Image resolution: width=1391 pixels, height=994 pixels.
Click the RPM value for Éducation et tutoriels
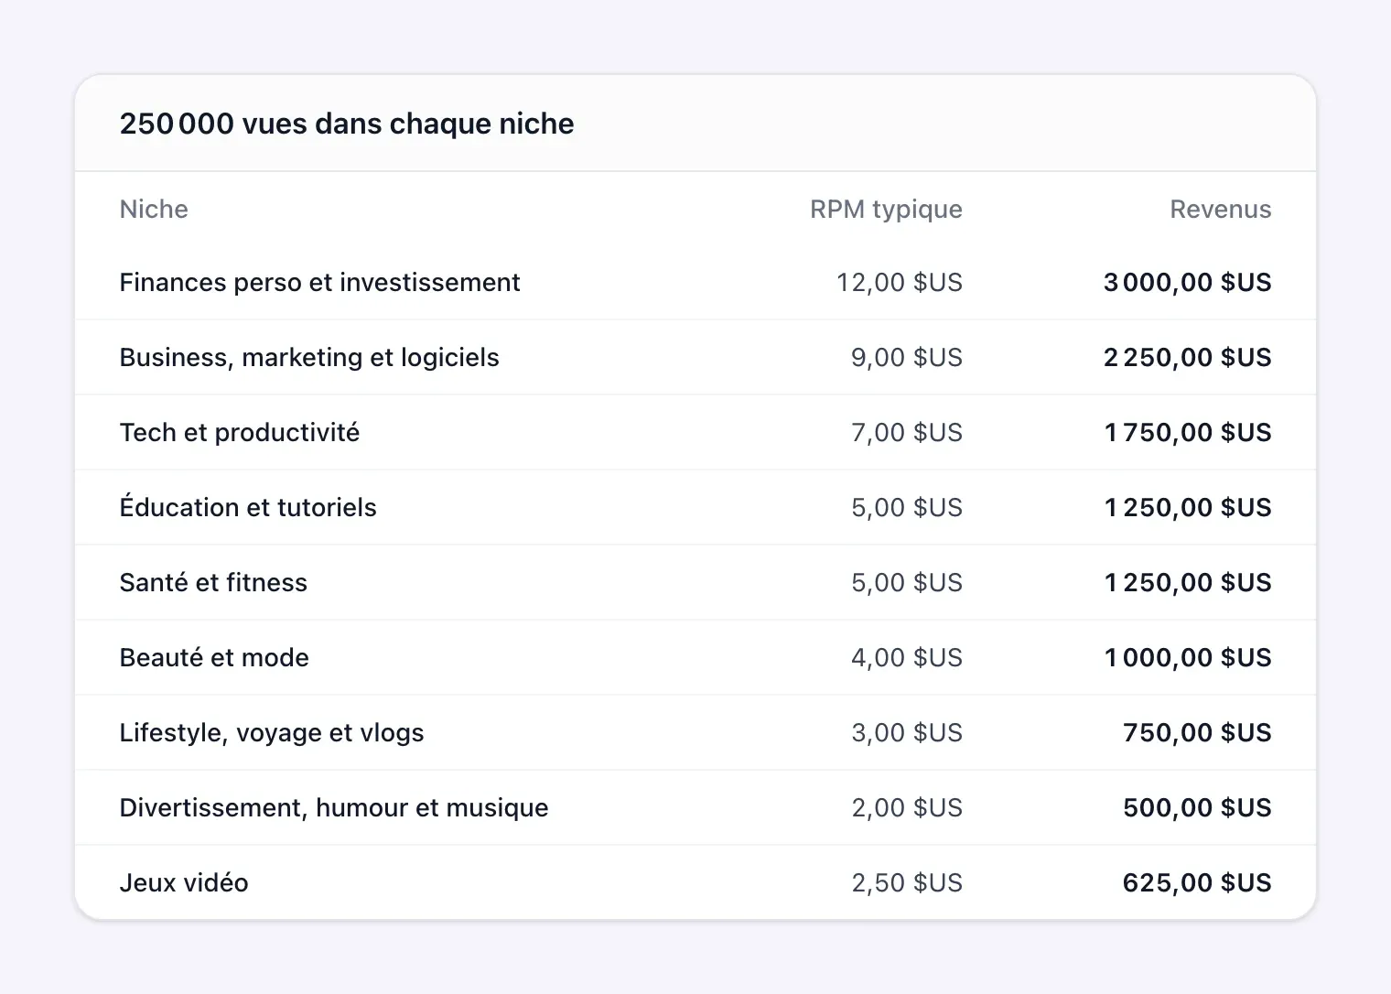pyautogui.click(x=907, y=507)
